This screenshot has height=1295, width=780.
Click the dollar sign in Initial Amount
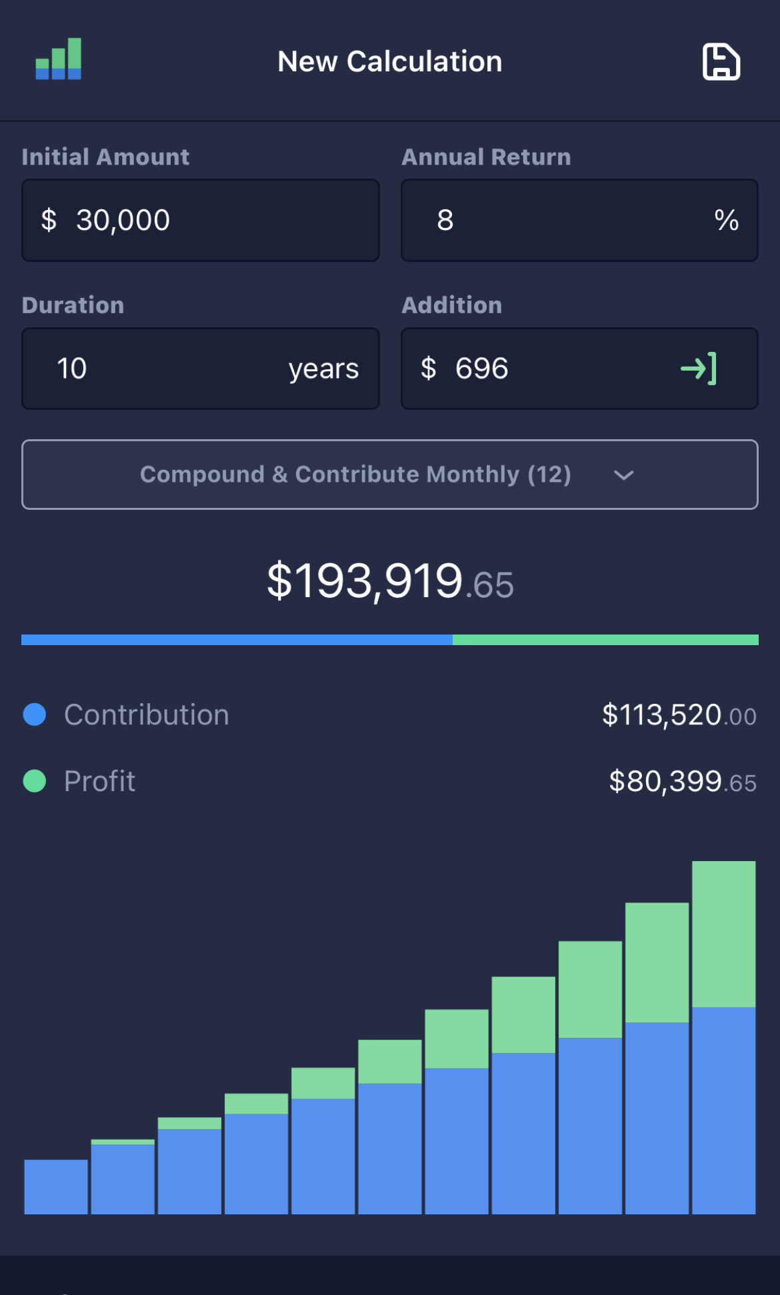pos(49,221)
